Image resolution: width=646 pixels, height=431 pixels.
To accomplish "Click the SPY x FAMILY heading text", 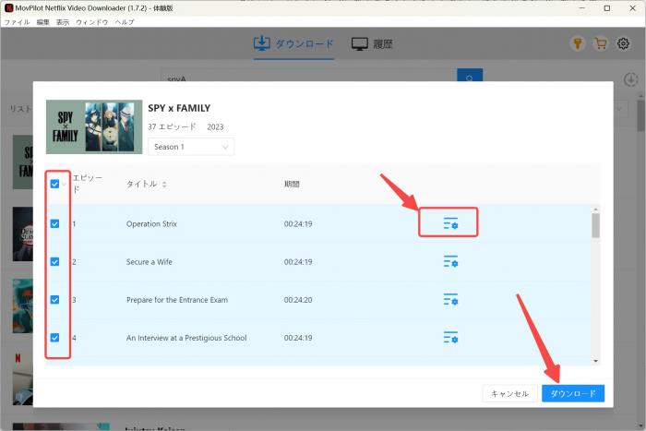I will coord(179,108).
